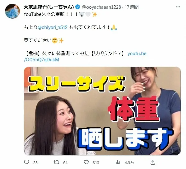Click the tweet text YouTube久々の更新

44,14
